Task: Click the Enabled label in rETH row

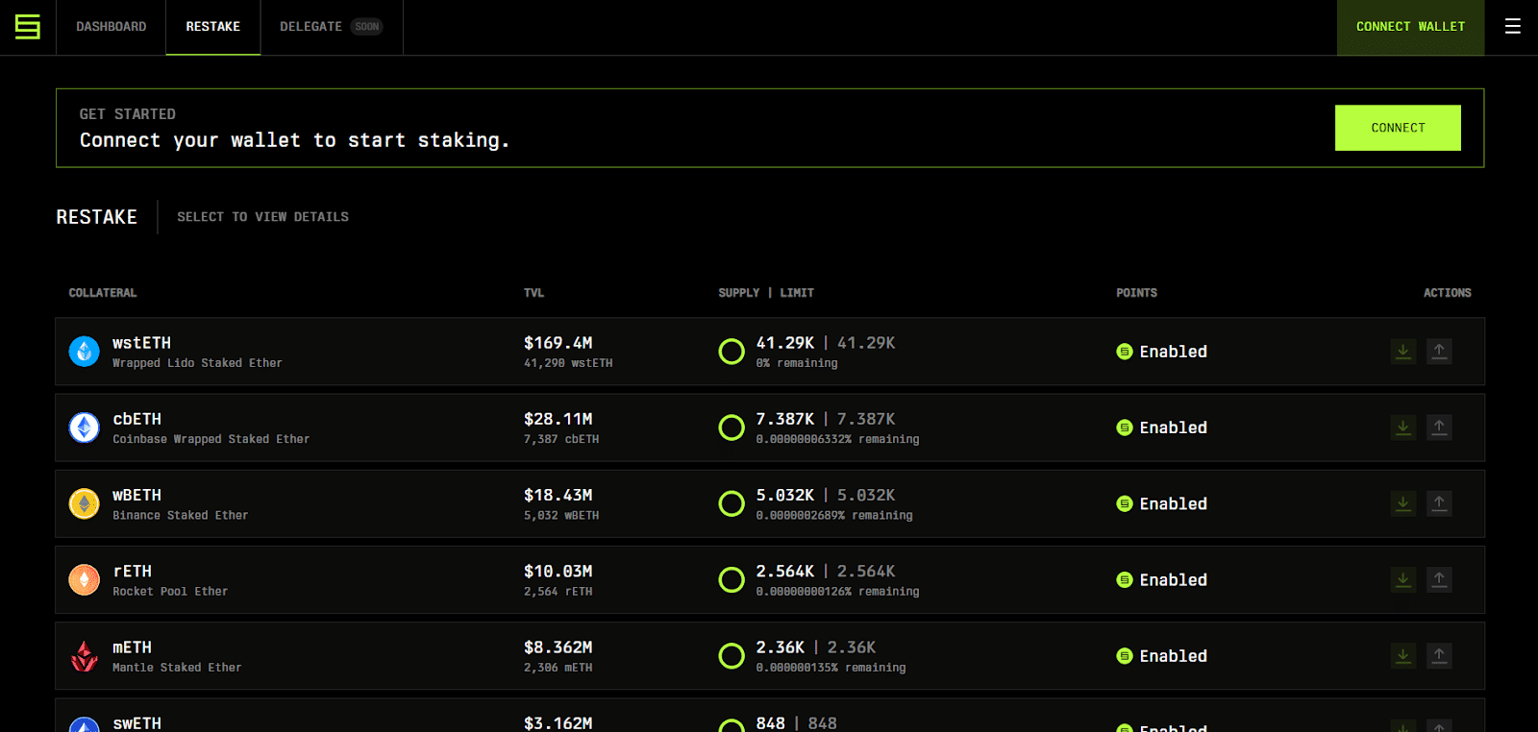Action: click(x=1174, y=579)
